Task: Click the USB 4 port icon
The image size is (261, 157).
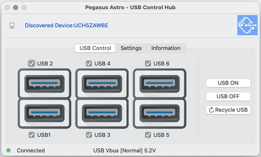Action: pyautogui.click(x=102, y=84)
